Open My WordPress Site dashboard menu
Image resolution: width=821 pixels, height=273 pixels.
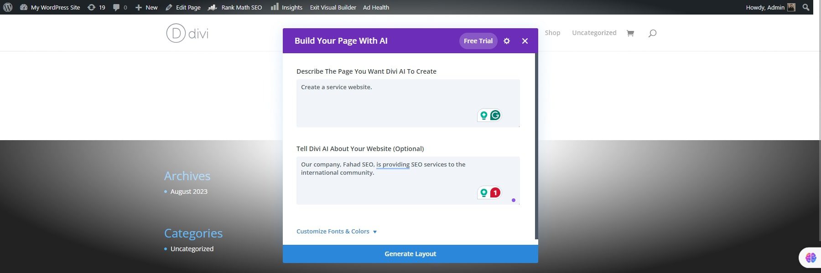click(x=50, y=7)
